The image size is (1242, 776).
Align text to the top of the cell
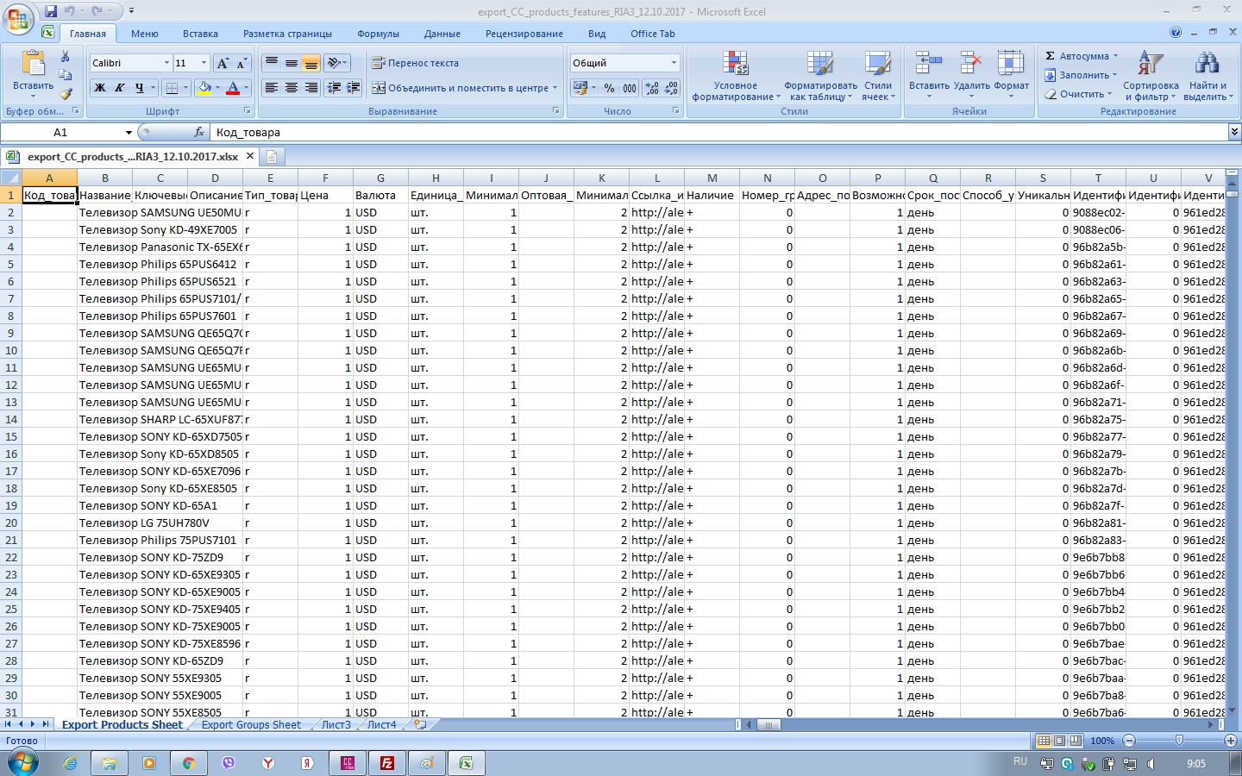point(272,63)
